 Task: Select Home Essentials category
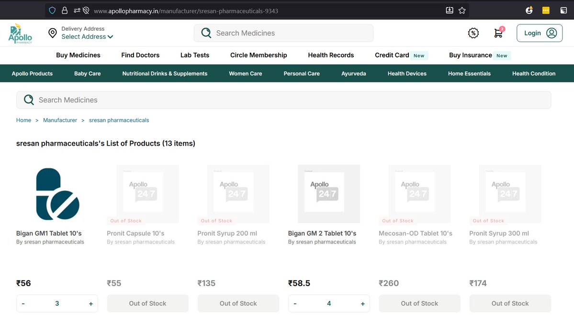(469, 73)
